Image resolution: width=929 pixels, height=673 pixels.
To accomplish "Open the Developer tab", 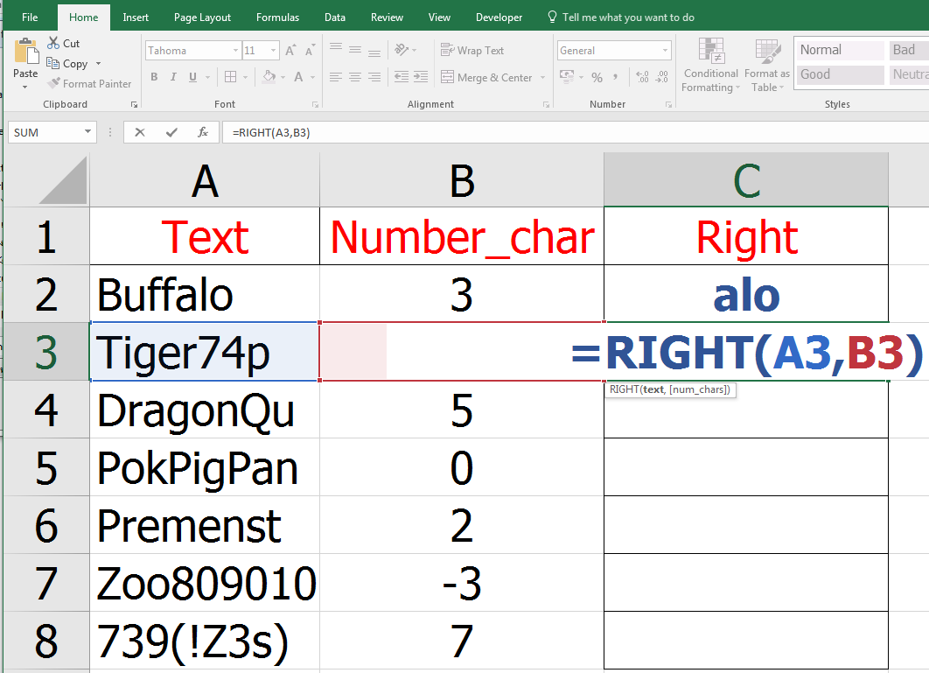I will pos(499,16).
